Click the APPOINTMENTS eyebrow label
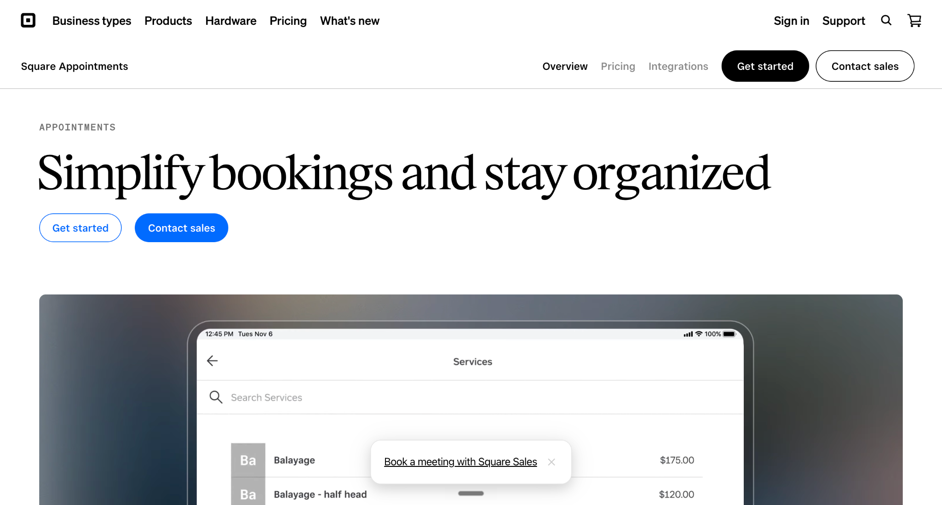 tap(77, 127)
